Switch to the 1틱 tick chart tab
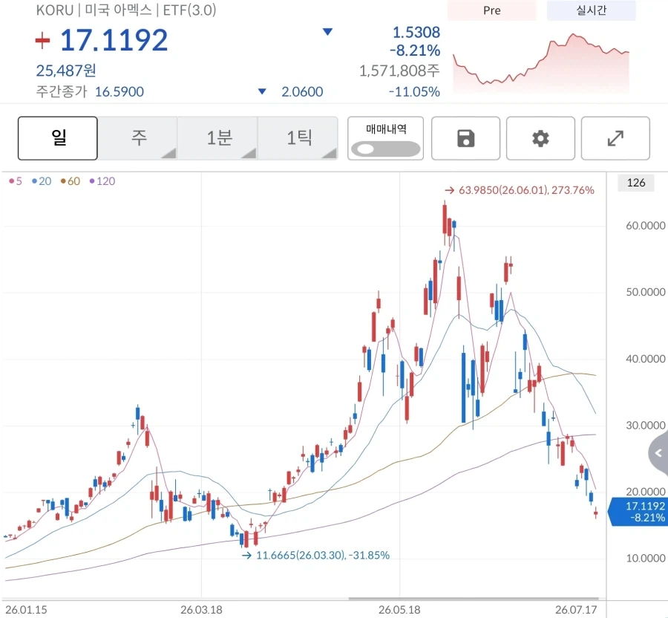668x618 pixels. (x=298, y=138)
